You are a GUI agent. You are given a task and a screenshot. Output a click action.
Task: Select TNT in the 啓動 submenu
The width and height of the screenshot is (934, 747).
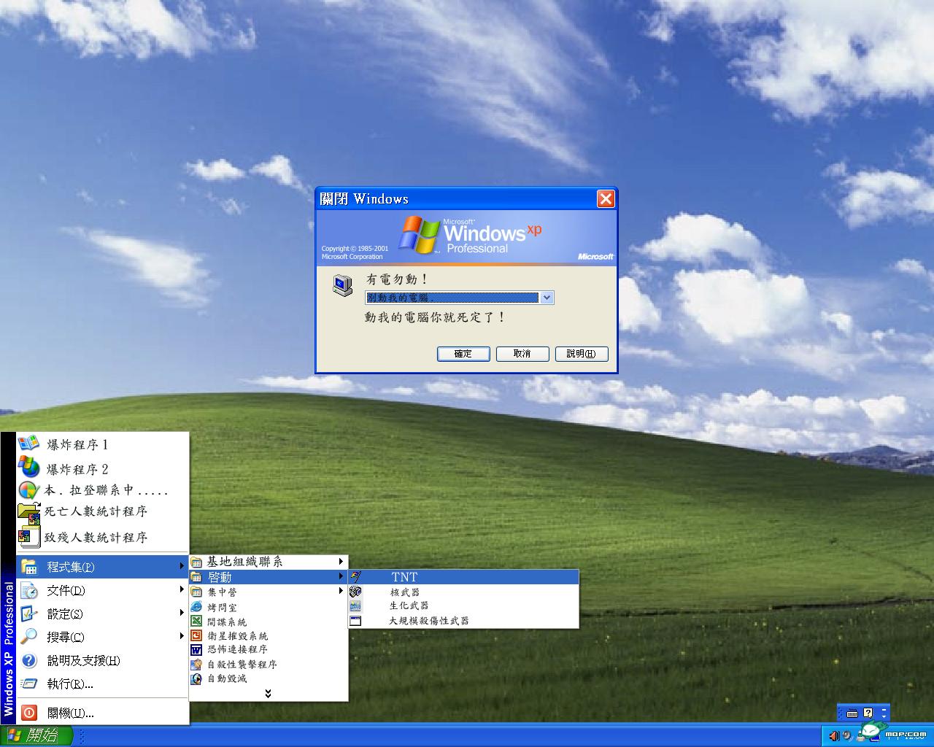coord(463,577)
